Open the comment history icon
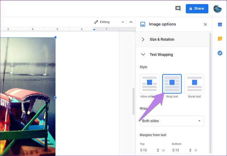Screen dimensions: 227x156 pyautogui.click(x=178, y=8)
